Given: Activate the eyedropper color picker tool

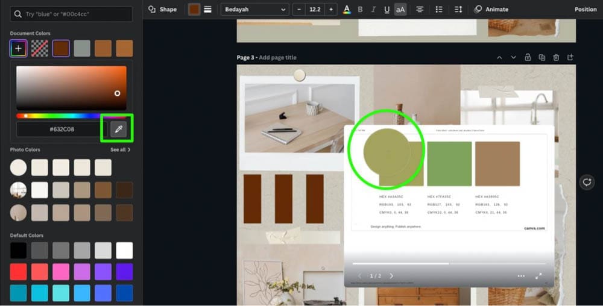Looking at the screenshot, I should click(x=119, y=129).
